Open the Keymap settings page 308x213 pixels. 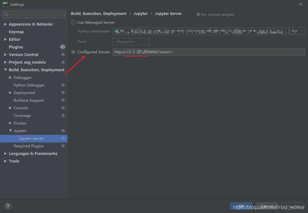(x=16, y=32)
